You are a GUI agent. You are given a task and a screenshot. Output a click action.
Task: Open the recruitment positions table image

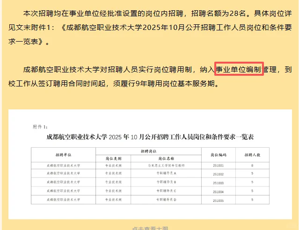(150, 164)
